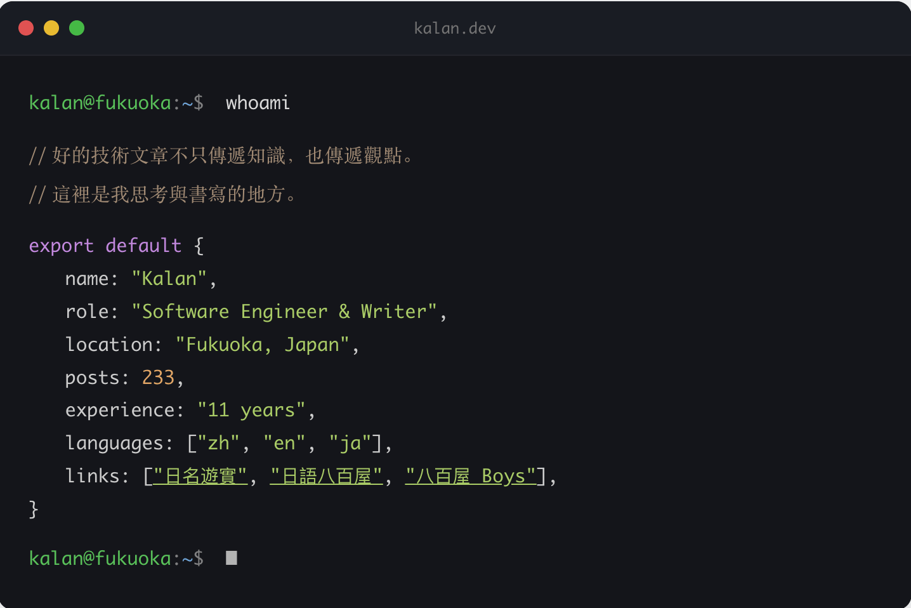Click the "11 years" experience value
911x608 pixels.
click(251, 411)
